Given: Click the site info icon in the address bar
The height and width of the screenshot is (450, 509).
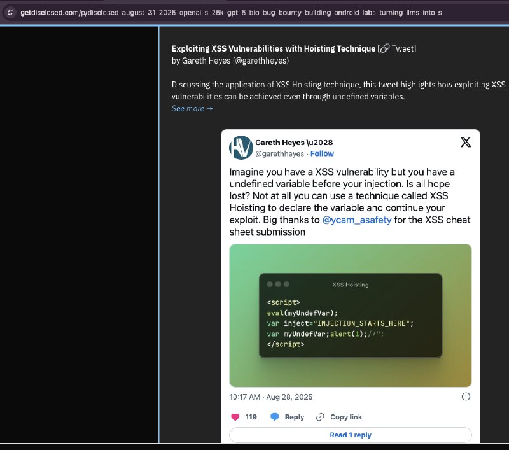Looking at the screenshot, I should pyautogui.click(x=11, y=12).
